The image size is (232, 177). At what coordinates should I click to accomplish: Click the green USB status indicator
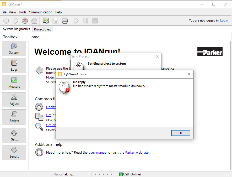point(121,174)
